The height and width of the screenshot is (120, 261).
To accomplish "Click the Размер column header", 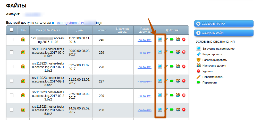I will pyautogui.click(x=101, y=30).
